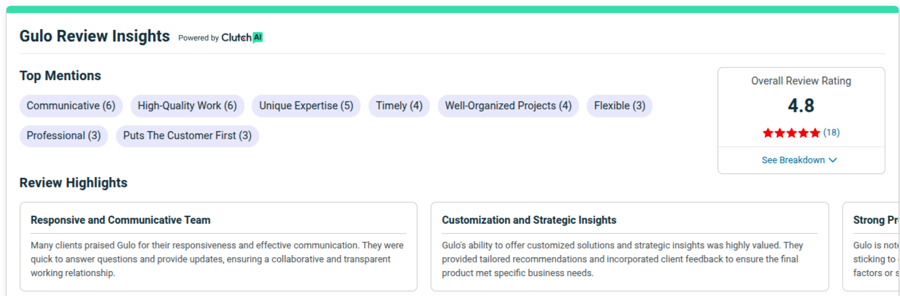Screen dimensions: 900x296
Task: Click the chevron beside See Breakdown
Action: (x=833, y=160)
